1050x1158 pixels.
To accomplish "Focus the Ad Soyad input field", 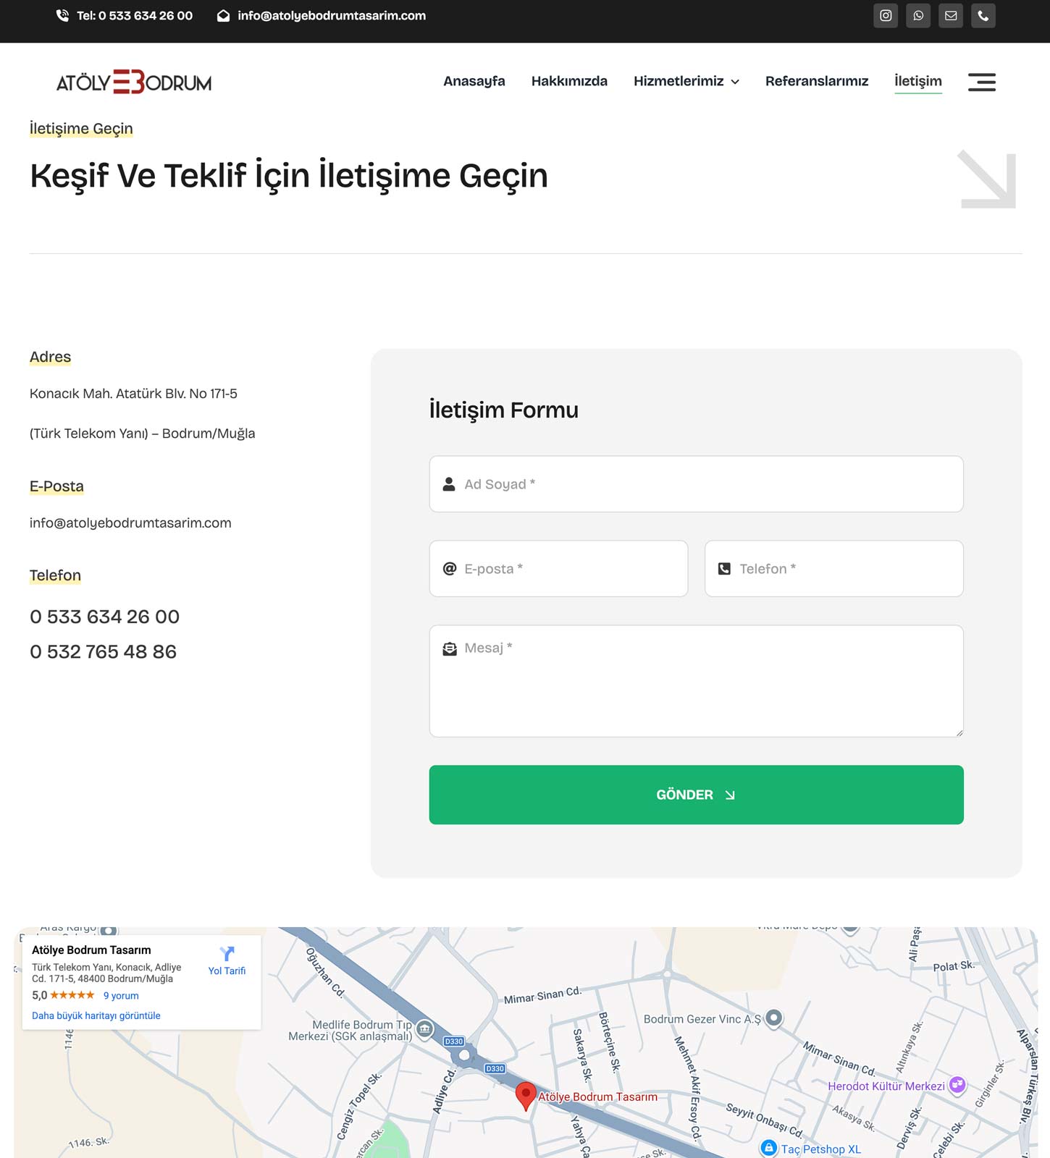I will pyautogui.click(x=696, y=484).
